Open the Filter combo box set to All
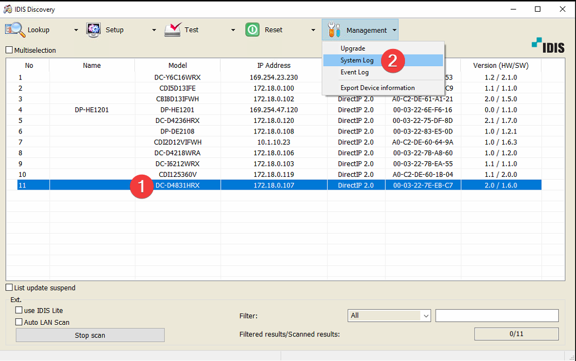The width and height of the screenshot is (576, 361). pyautogui.click(x=389, y=315)
